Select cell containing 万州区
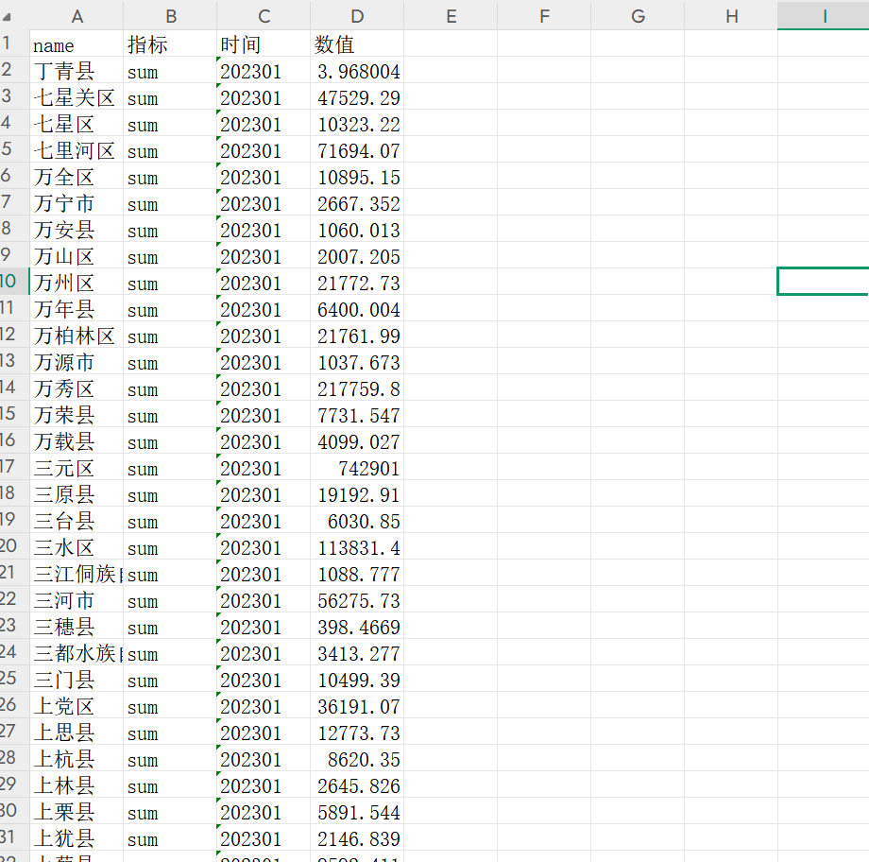Viewport: 869px width, 862px height. [77, 282]
